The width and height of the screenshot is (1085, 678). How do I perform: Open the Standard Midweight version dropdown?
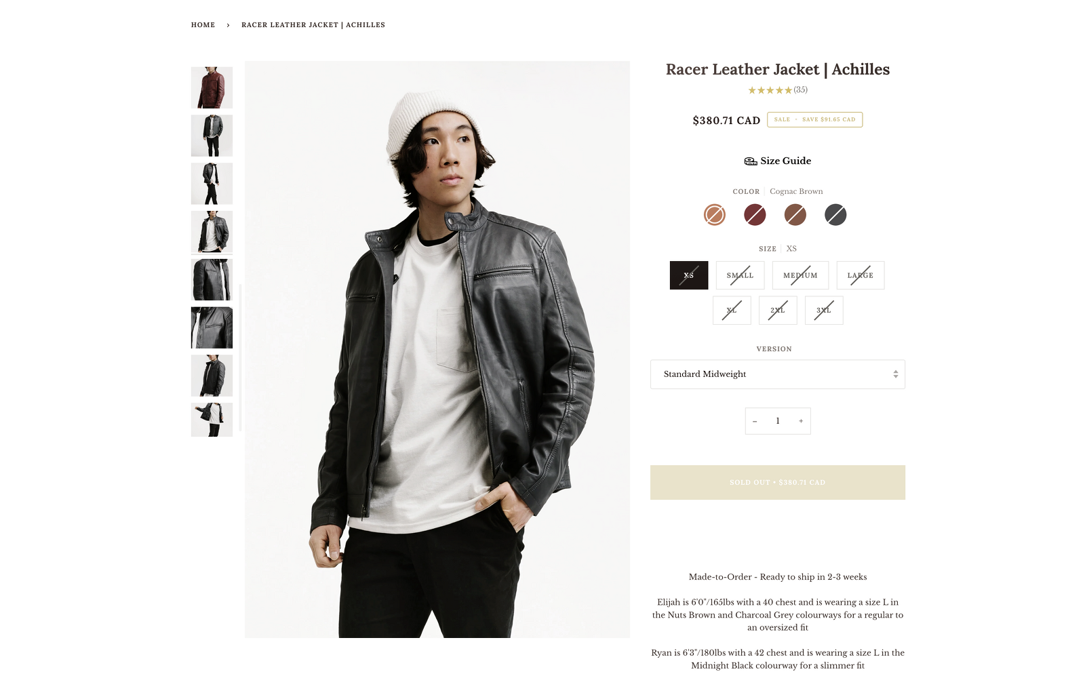point(778,374)
